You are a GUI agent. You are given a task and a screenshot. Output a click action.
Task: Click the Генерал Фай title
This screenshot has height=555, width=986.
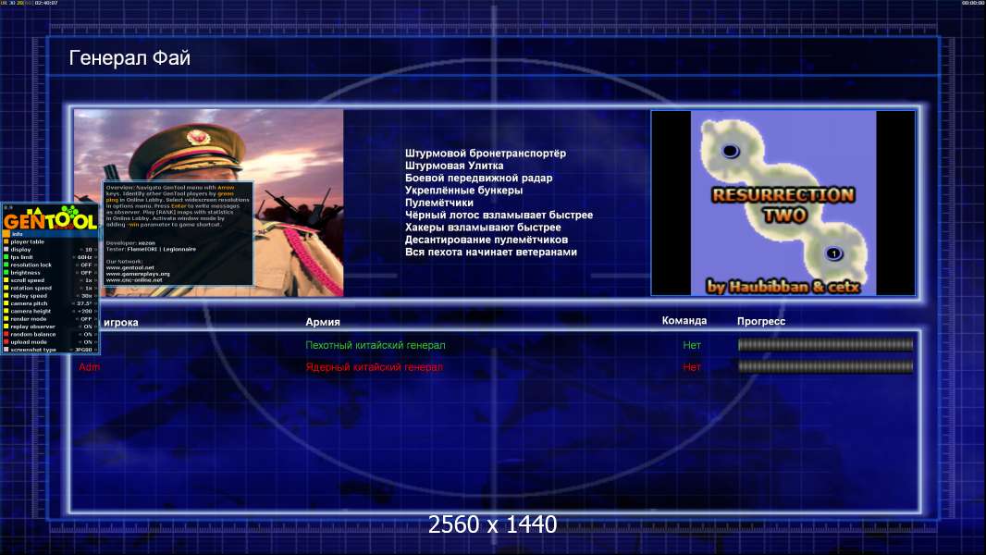(x=129, y=58)
